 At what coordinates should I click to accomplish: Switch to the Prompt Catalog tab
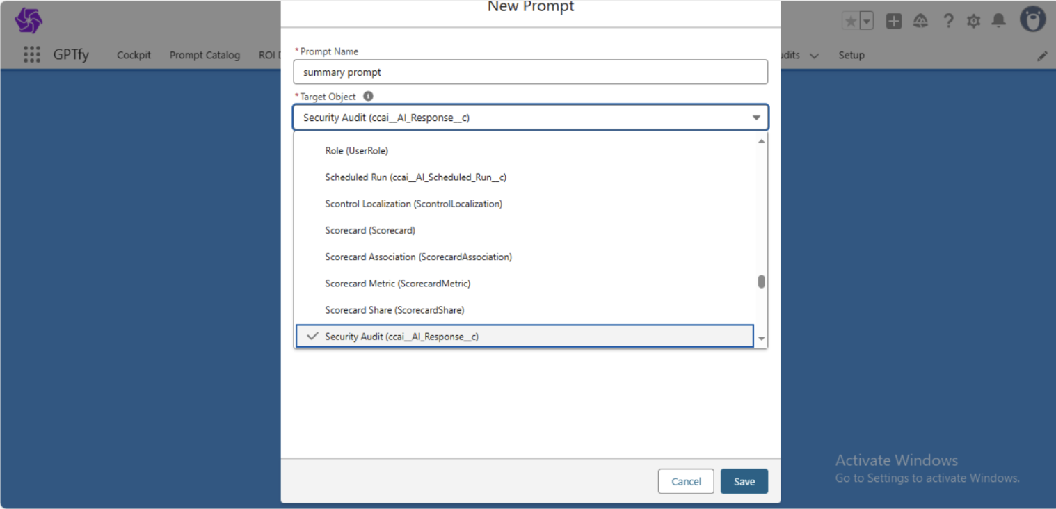pyautogui.click(x=205, y=56)
